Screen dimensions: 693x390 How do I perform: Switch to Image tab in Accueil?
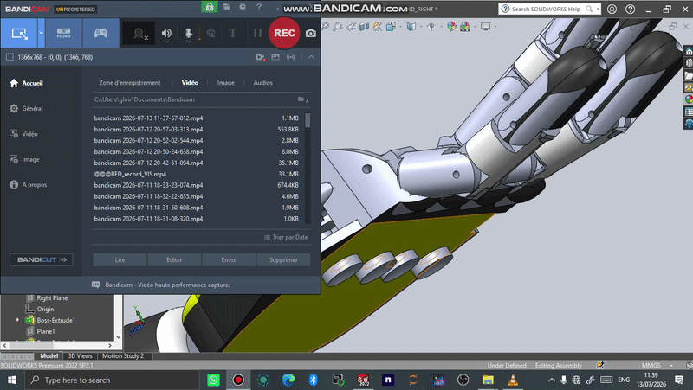tap(225, 82)
